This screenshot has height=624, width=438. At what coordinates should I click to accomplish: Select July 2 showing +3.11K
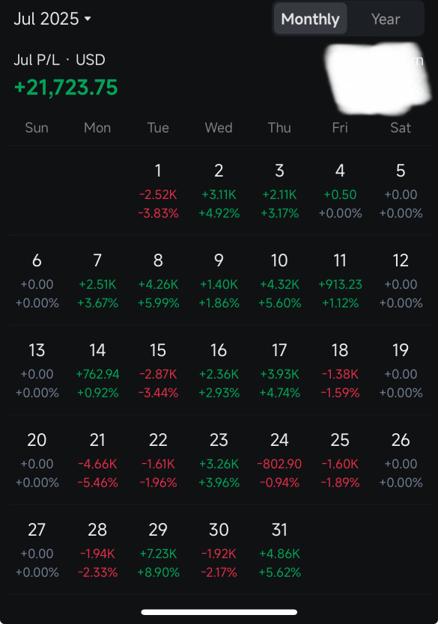(219, 191)
